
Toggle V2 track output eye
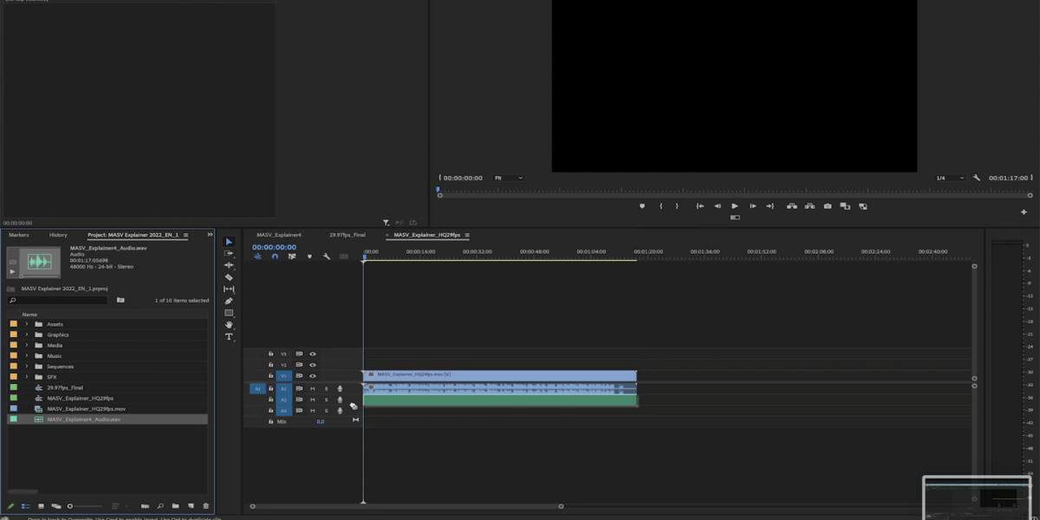click(313, 365)
